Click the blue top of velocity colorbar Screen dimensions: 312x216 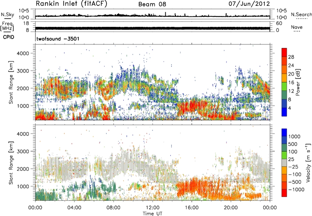[x=284, y=133]
